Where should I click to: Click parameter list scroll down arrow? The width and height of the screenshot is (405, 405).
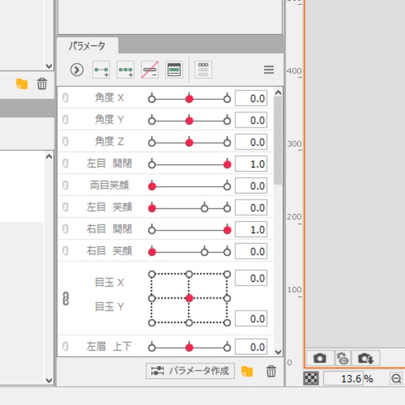tap(278, 352)
